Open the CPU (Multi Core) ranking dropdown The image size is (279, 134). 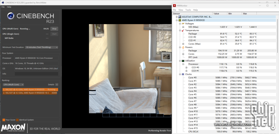13,85
